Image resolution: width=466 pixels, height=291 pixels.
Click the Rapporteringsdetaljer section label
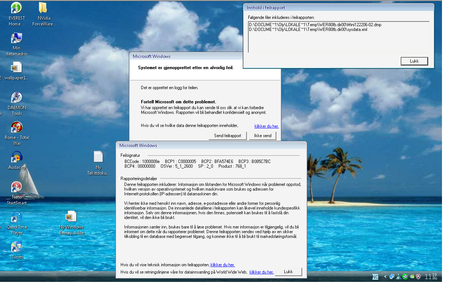[139, 179]
